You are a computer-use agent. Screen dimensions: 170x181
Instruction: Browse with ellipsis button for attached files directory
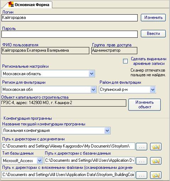tap(142, 175)
